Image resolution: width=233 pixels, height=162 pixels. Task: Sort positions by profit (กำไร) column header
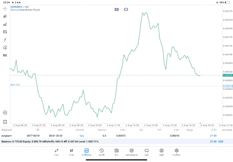214,129
